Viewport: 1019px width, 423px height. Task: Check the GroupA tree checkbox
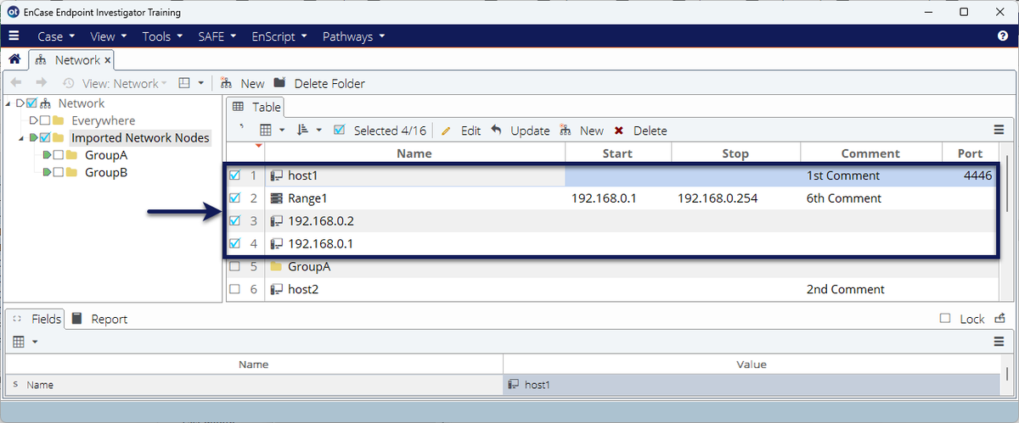59,155
